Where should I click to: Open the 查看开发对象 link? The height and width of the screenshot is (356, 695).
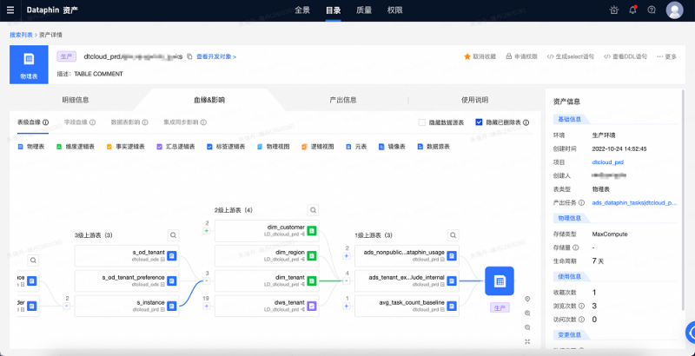coord(215,56)
